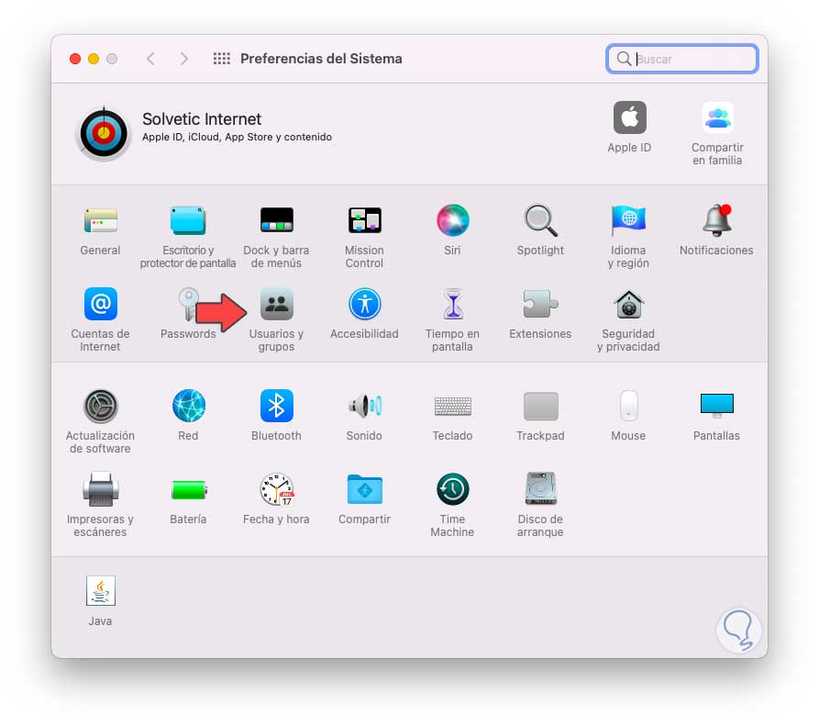The height and width of the screenshot is (726, 819).
Task: Open Notificaciones preferences
Action: [716, 220]
